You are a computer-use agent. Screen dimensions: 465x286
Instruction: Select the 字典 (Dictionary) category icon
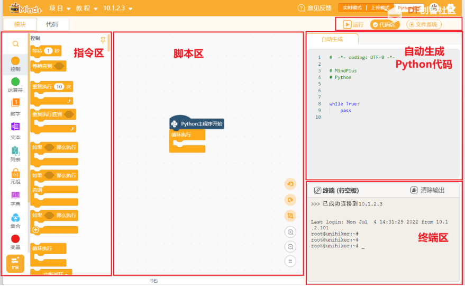coord(15,195)
